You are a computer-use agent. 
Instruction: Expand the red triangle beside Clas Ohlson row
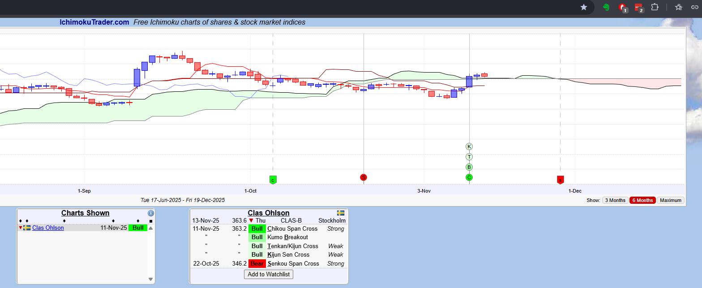(21, 228)
